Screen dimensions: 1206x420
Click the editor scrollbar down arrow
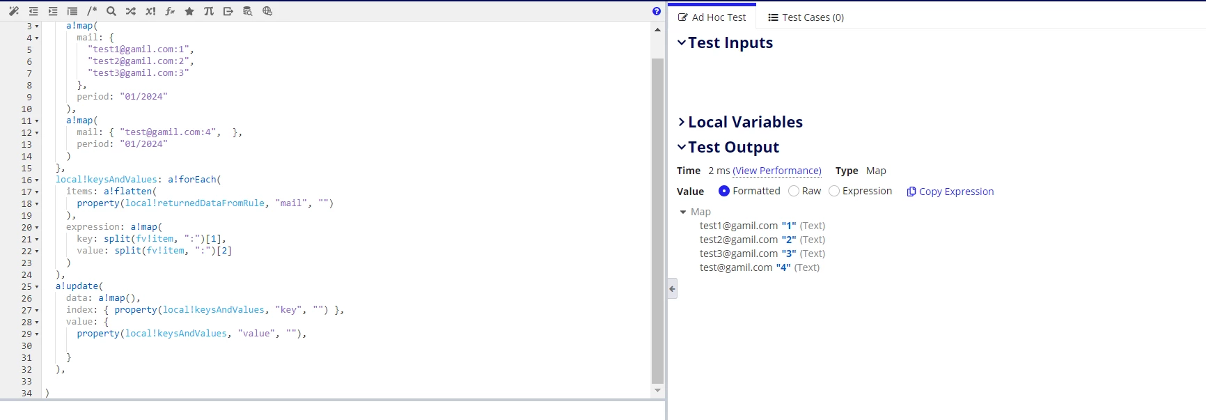(x=657, y=391)
